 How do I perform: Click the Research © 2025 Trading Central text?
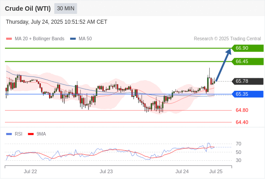point(227,39)
